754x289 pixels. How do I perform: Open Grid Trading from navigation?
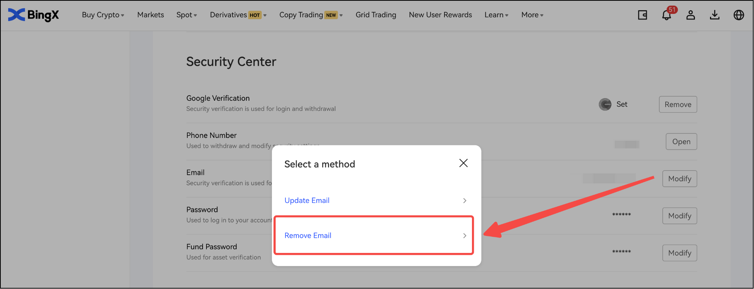coord(376,15)
